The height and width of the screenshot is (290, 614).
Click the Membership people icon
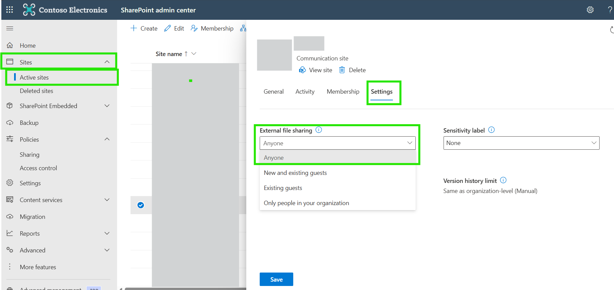(x=194, y=28)
